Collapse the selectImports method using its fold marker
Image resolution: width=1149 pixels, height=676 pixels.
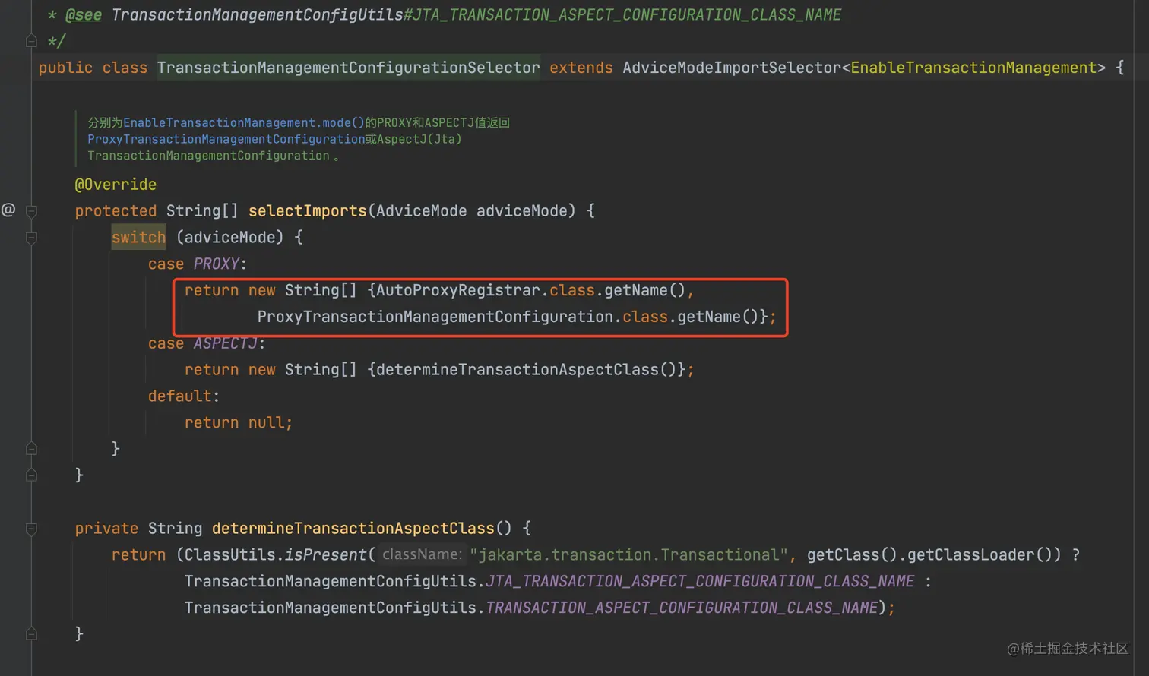click(x=31, y=211)
